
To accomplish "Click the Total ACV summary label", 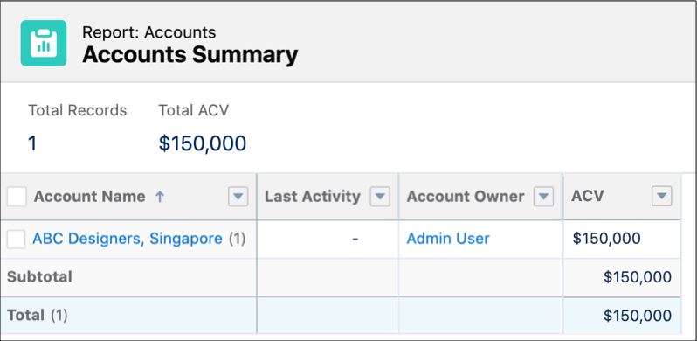I will click(x=193, y=110).
